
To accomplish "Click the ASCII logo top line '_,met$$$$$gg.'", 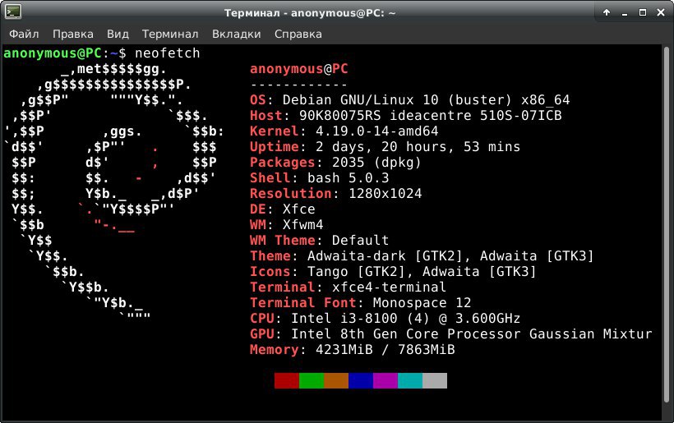I will (x=113, y=69).
